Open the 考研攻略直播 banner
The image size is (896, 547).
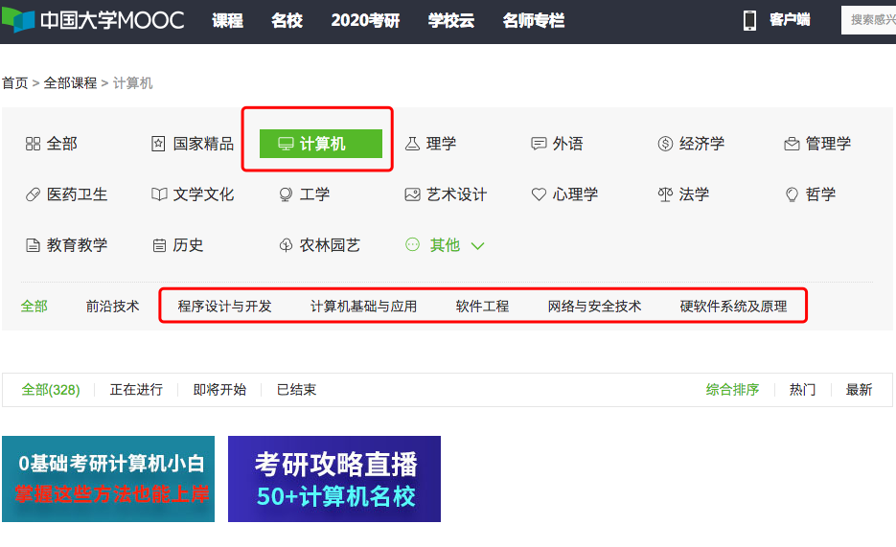[x=334, y=479]
